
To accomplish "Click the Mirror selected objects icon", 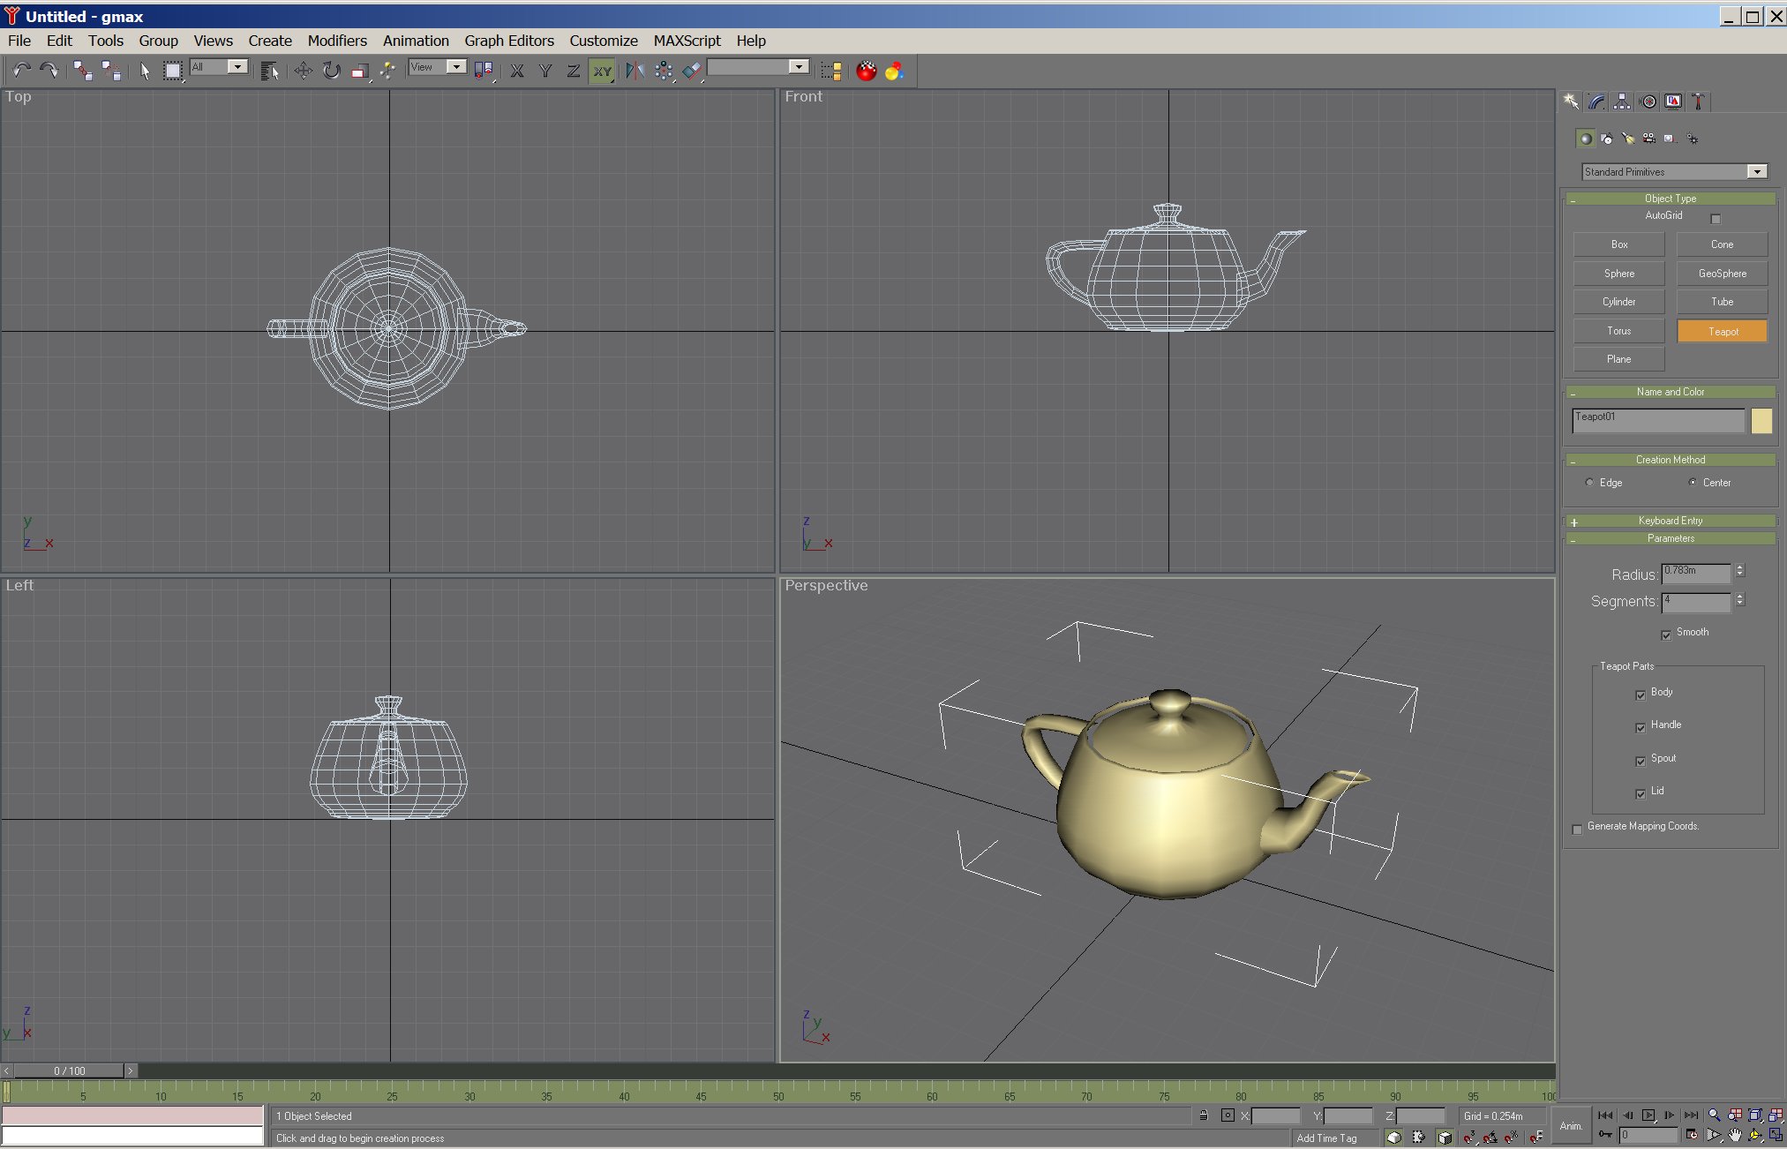I will (634, 71).
